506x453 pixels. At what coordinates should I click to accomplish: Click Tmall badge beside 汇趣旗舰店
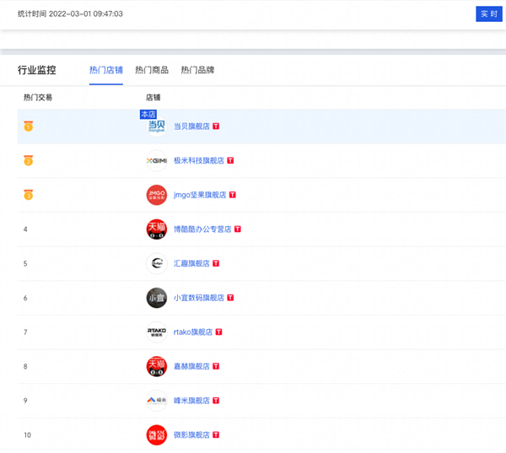216,263
